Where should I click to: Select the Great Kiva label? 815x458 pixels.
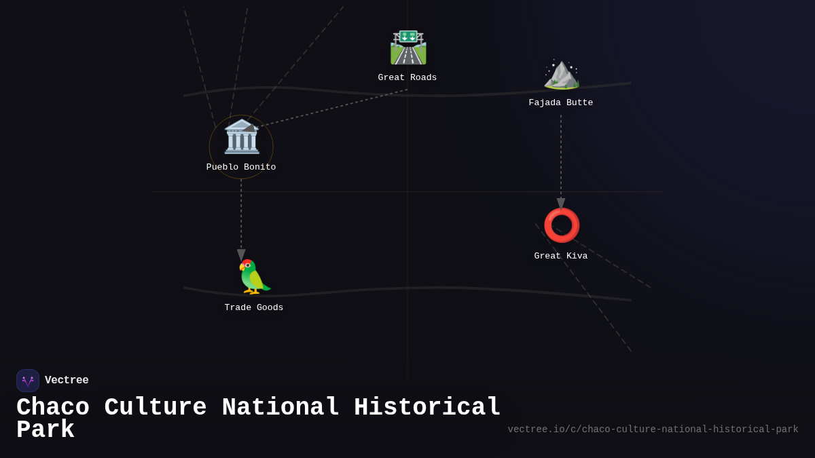561,256
